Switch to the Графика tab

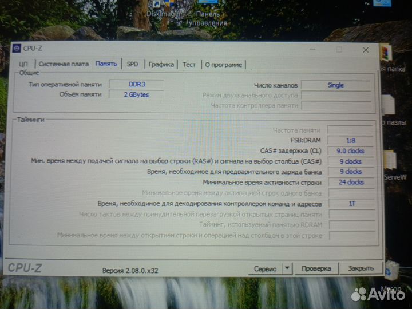tap(161, 64)
